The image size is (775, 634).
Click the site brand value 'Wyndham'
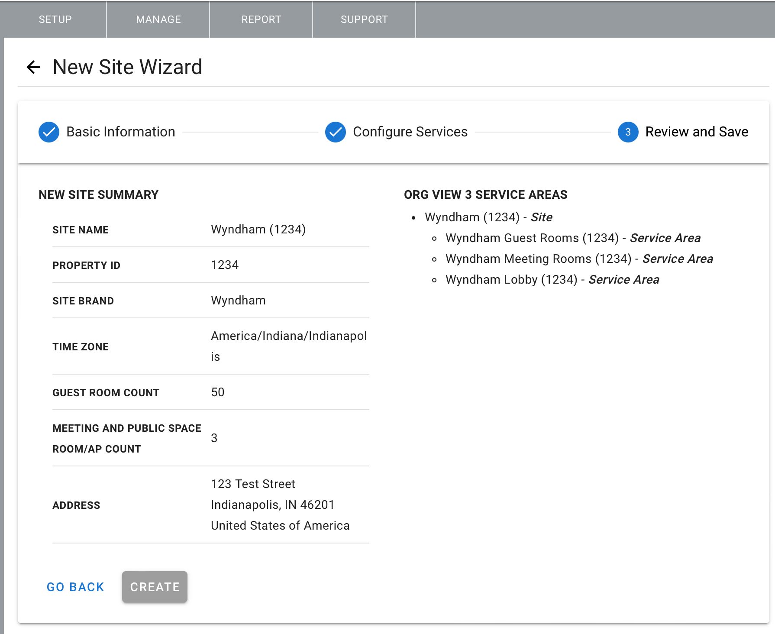tap(238, 300)
